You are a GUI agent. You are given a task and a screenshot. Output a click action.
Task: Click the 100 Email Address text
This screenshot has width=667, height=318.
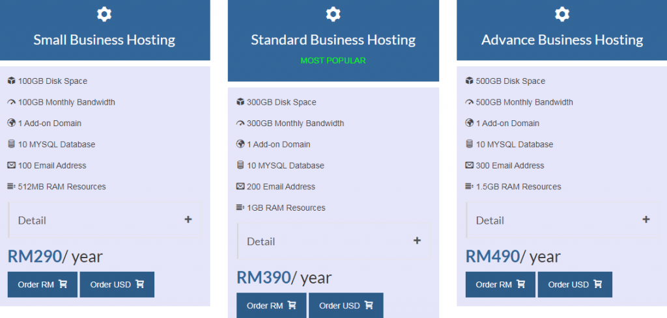click(x=52, y=165)
